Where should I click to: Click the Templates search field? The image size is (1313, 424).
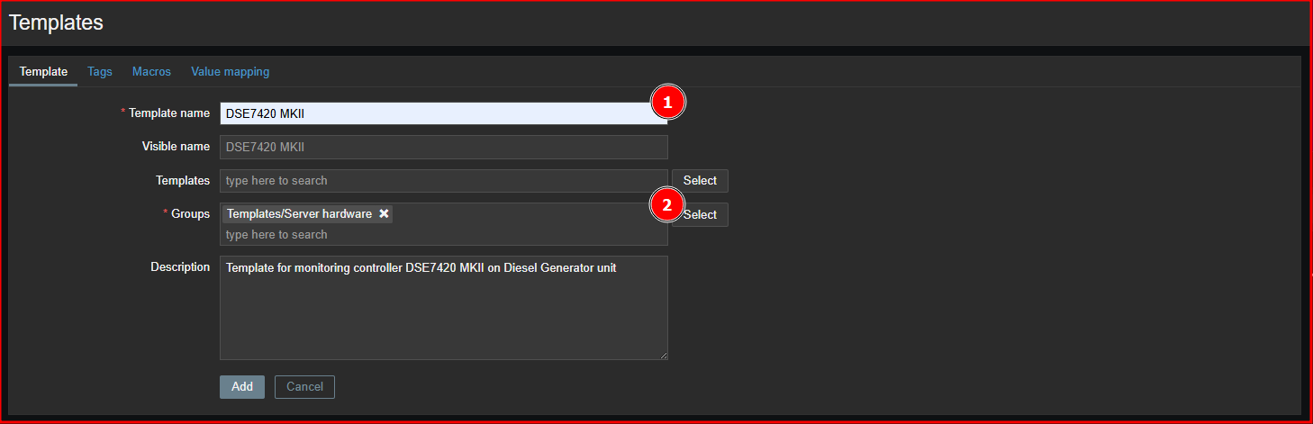coord(444,181)
